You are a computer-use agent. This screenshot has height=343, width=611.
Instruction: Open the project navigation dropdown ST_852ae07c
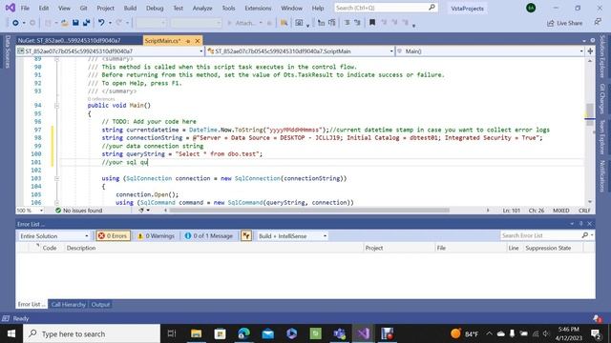111,50
